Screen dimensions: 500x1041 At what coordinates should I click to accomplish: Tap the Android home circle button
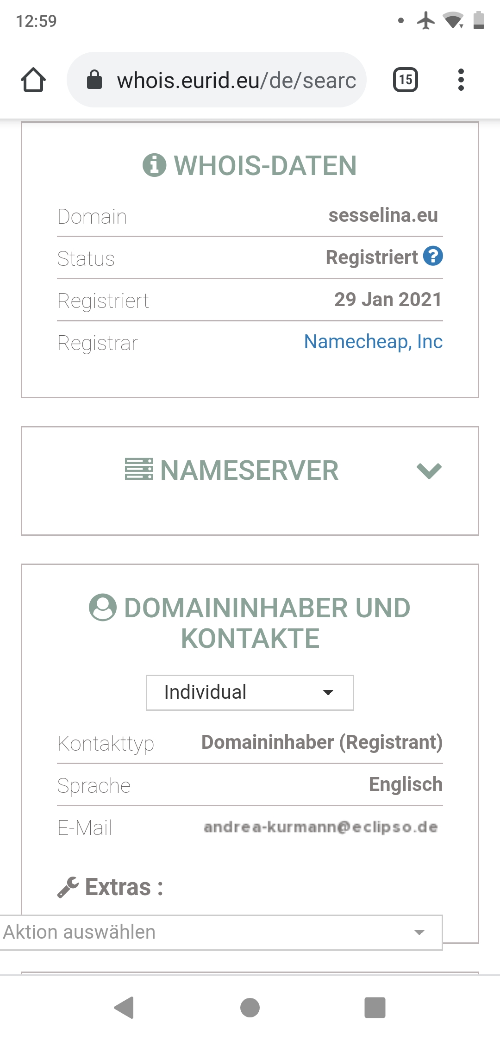tap(250, 1008)
